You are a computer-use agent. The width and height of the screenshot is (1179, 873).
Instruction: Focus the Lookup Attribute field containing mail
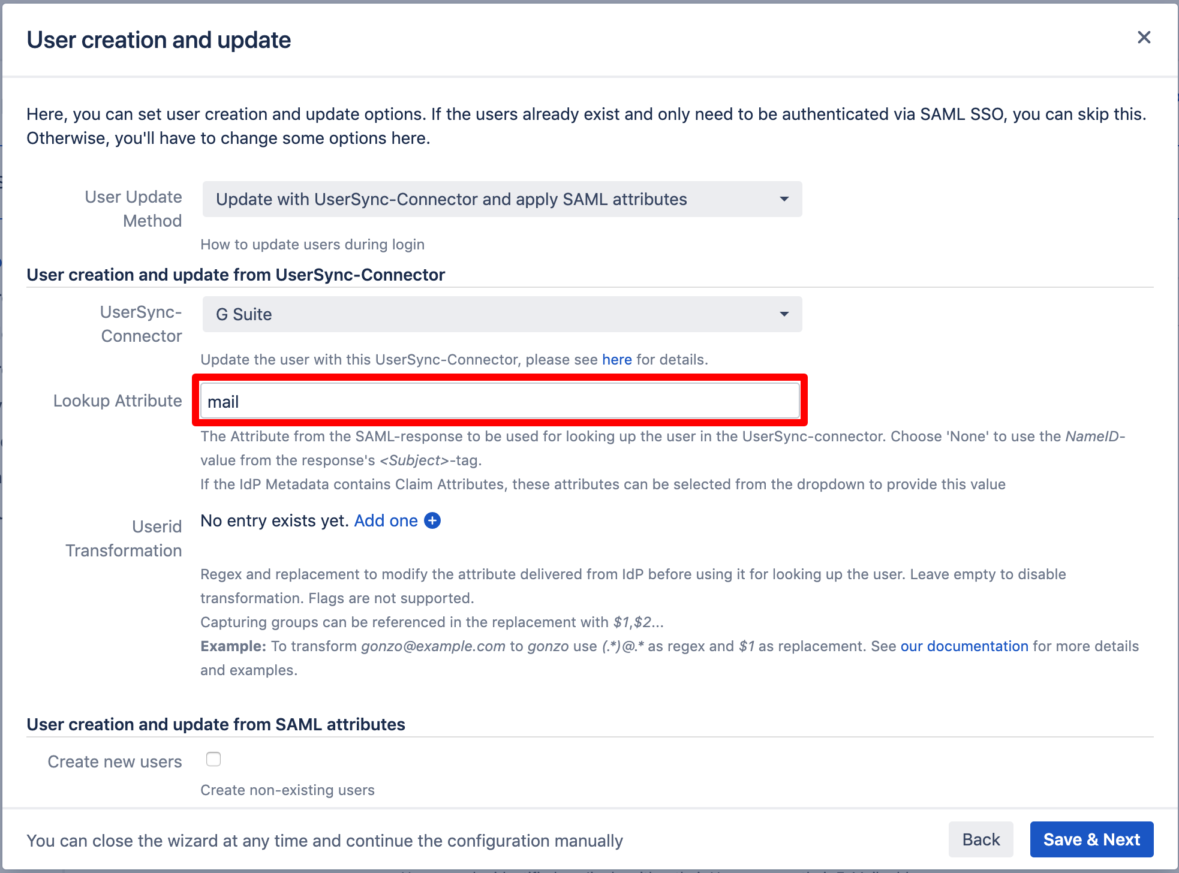coord(500,401)
